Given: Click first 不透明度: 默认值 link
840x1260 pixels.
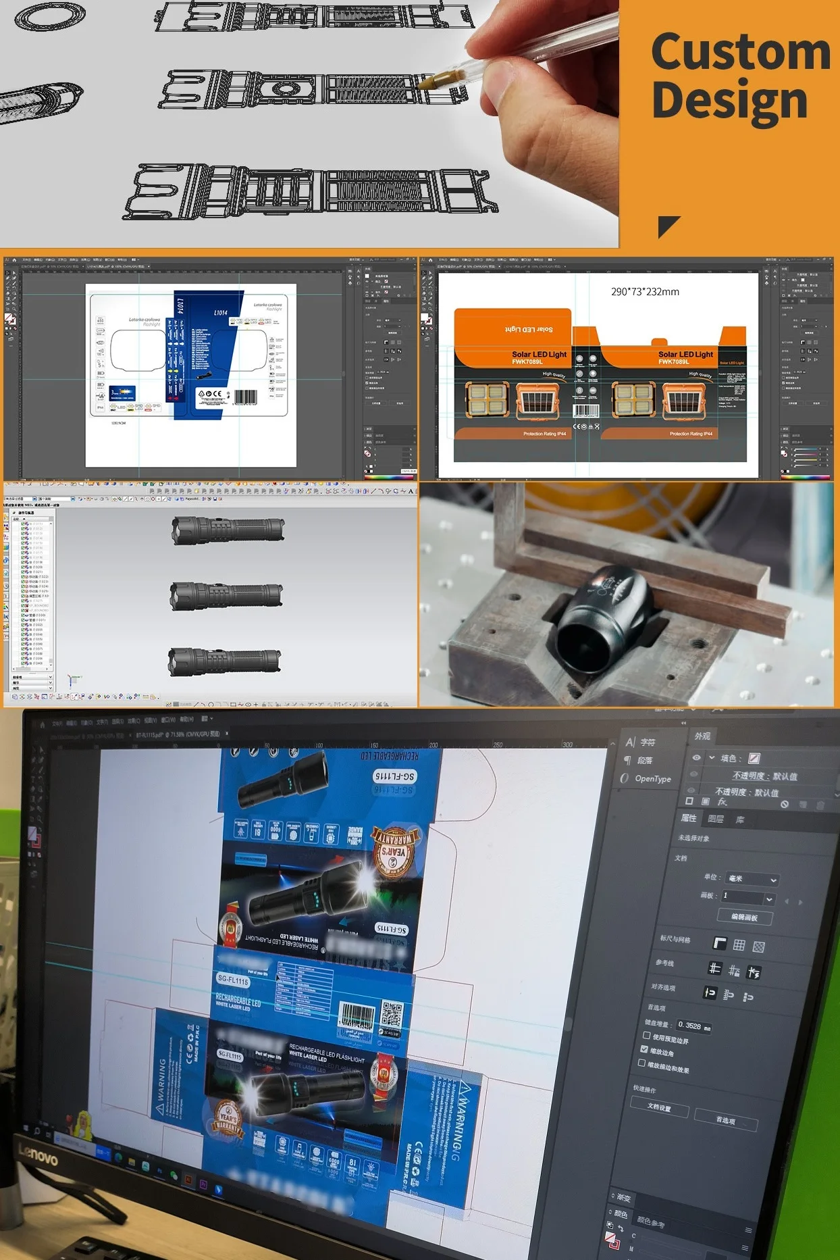Looking at the screenshot, I should point(765,776).
